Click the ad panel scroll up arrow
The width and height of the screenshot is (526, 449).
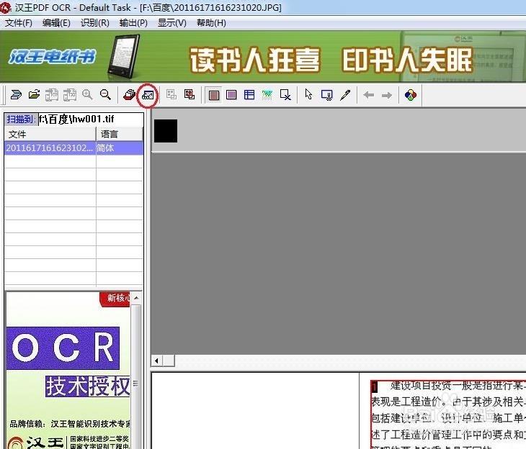136,298
